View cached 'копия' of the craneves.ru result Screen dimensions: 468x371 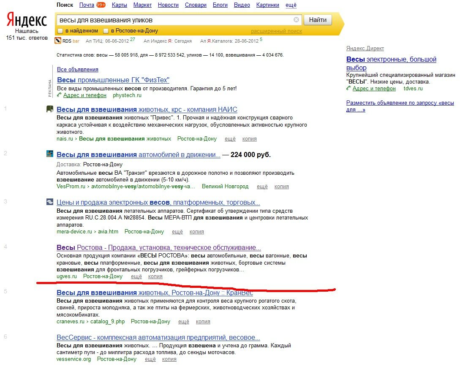click(x=203, y=322)
